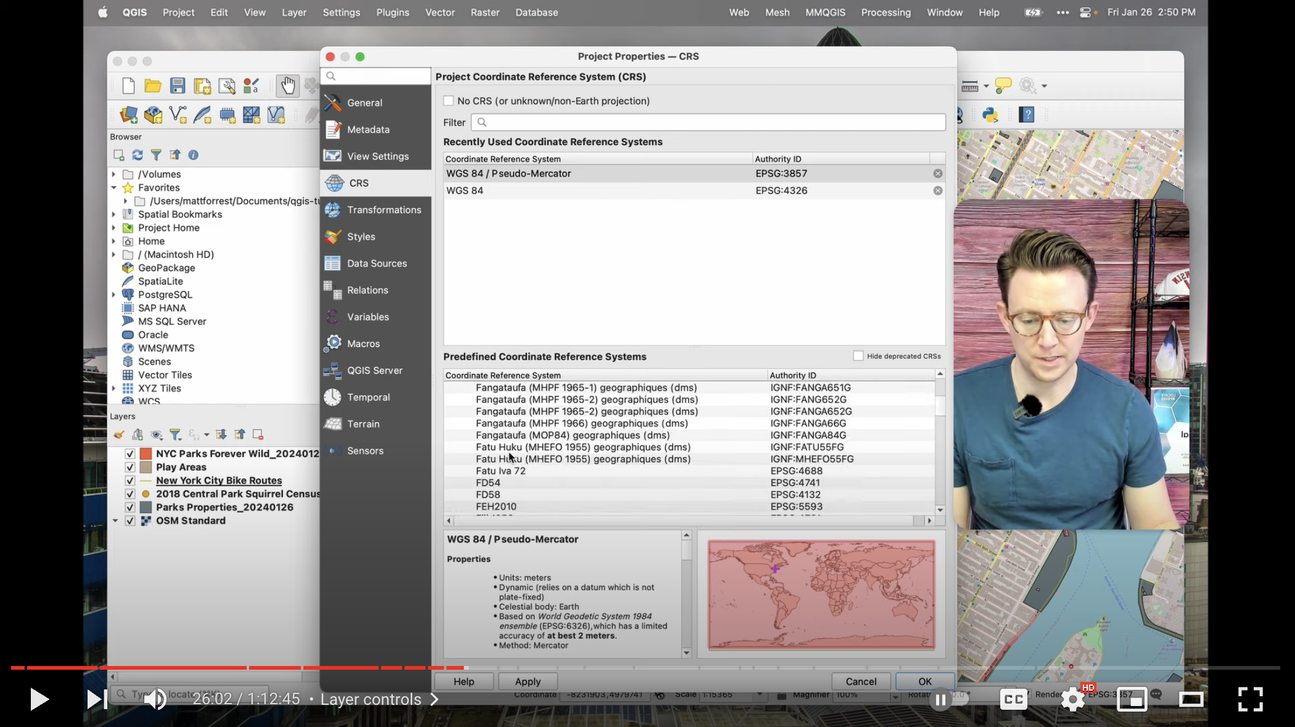1295x727 pixels.
Task: Expand Project Home node
Action: 114,228
